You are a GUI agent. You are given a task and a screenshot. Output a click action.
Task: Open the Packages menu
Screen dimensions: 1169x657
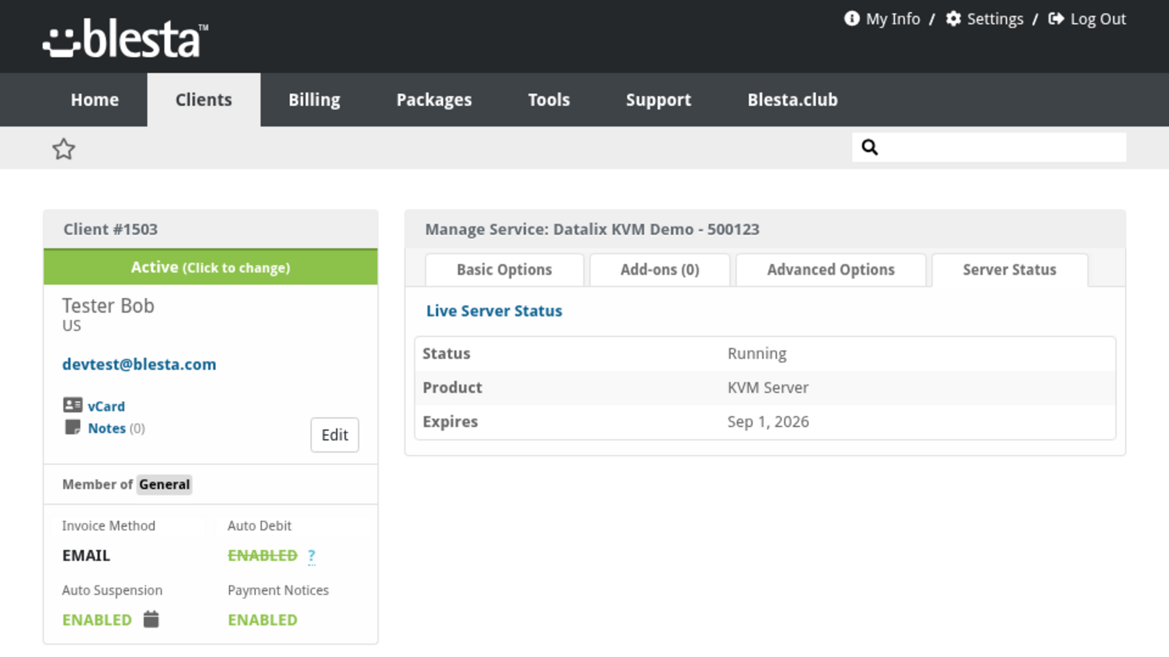[x=434, y=100]
